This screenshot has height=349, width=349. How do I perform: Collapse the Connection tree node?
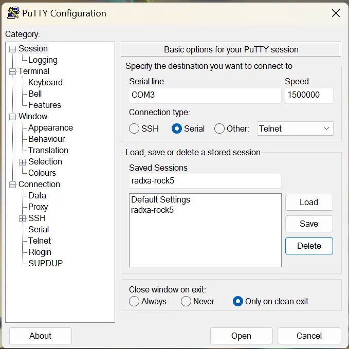pyautogui.click(x=13, y=185)
